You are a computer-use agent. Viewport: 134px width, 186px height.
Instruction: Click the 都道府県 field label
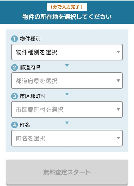point(30,68)
